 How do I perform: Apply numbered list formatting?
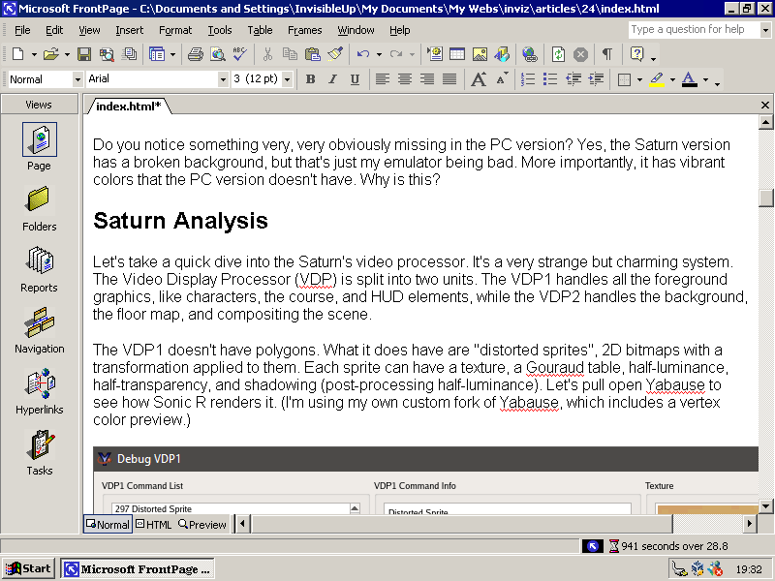click(x=528, y=79)
